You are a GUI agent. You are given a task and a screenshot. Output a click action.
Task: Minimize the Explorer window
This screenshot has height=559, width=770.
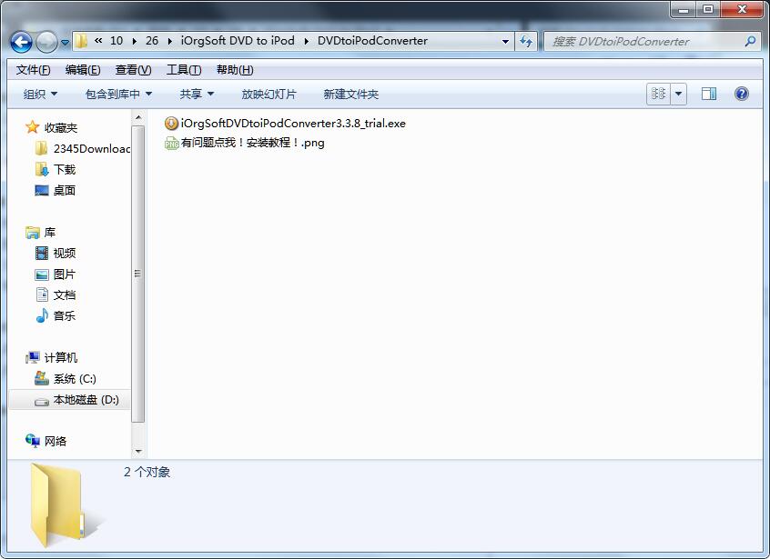coord(684,9)
